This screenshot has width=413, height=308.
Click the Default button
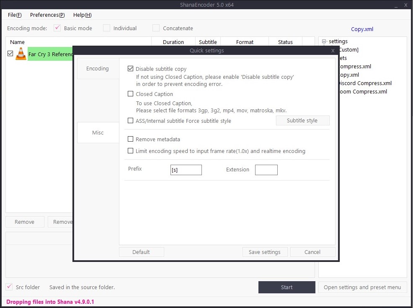[142, 252]
